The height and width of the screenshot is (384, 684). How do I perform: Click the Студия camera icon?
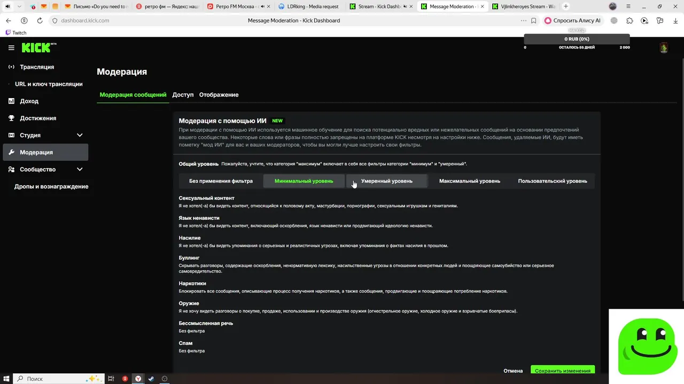[11, 135]
